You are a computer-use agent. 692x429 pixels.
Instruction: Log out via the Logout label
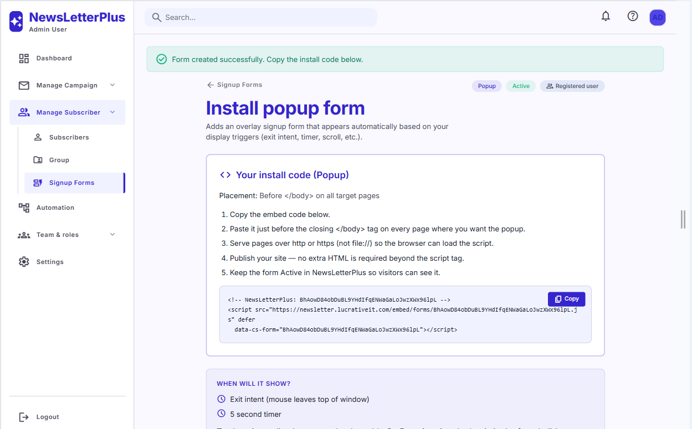click(x=48, y=417)
